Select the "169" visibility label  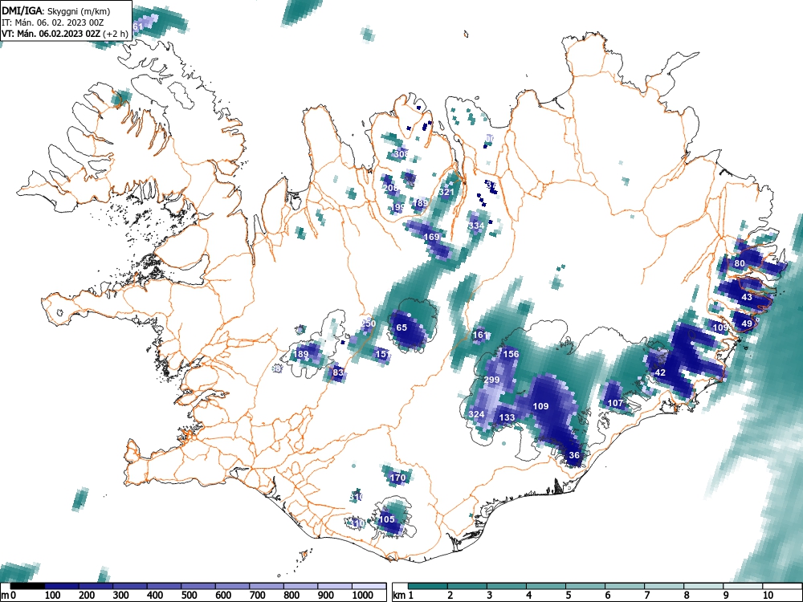point(432,237)
